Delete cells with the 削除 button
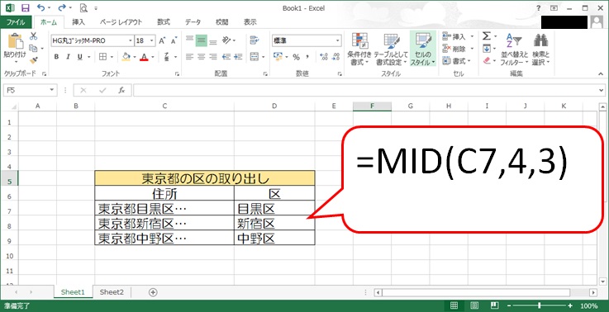609x312 pixels. click(x=454, y=49)
